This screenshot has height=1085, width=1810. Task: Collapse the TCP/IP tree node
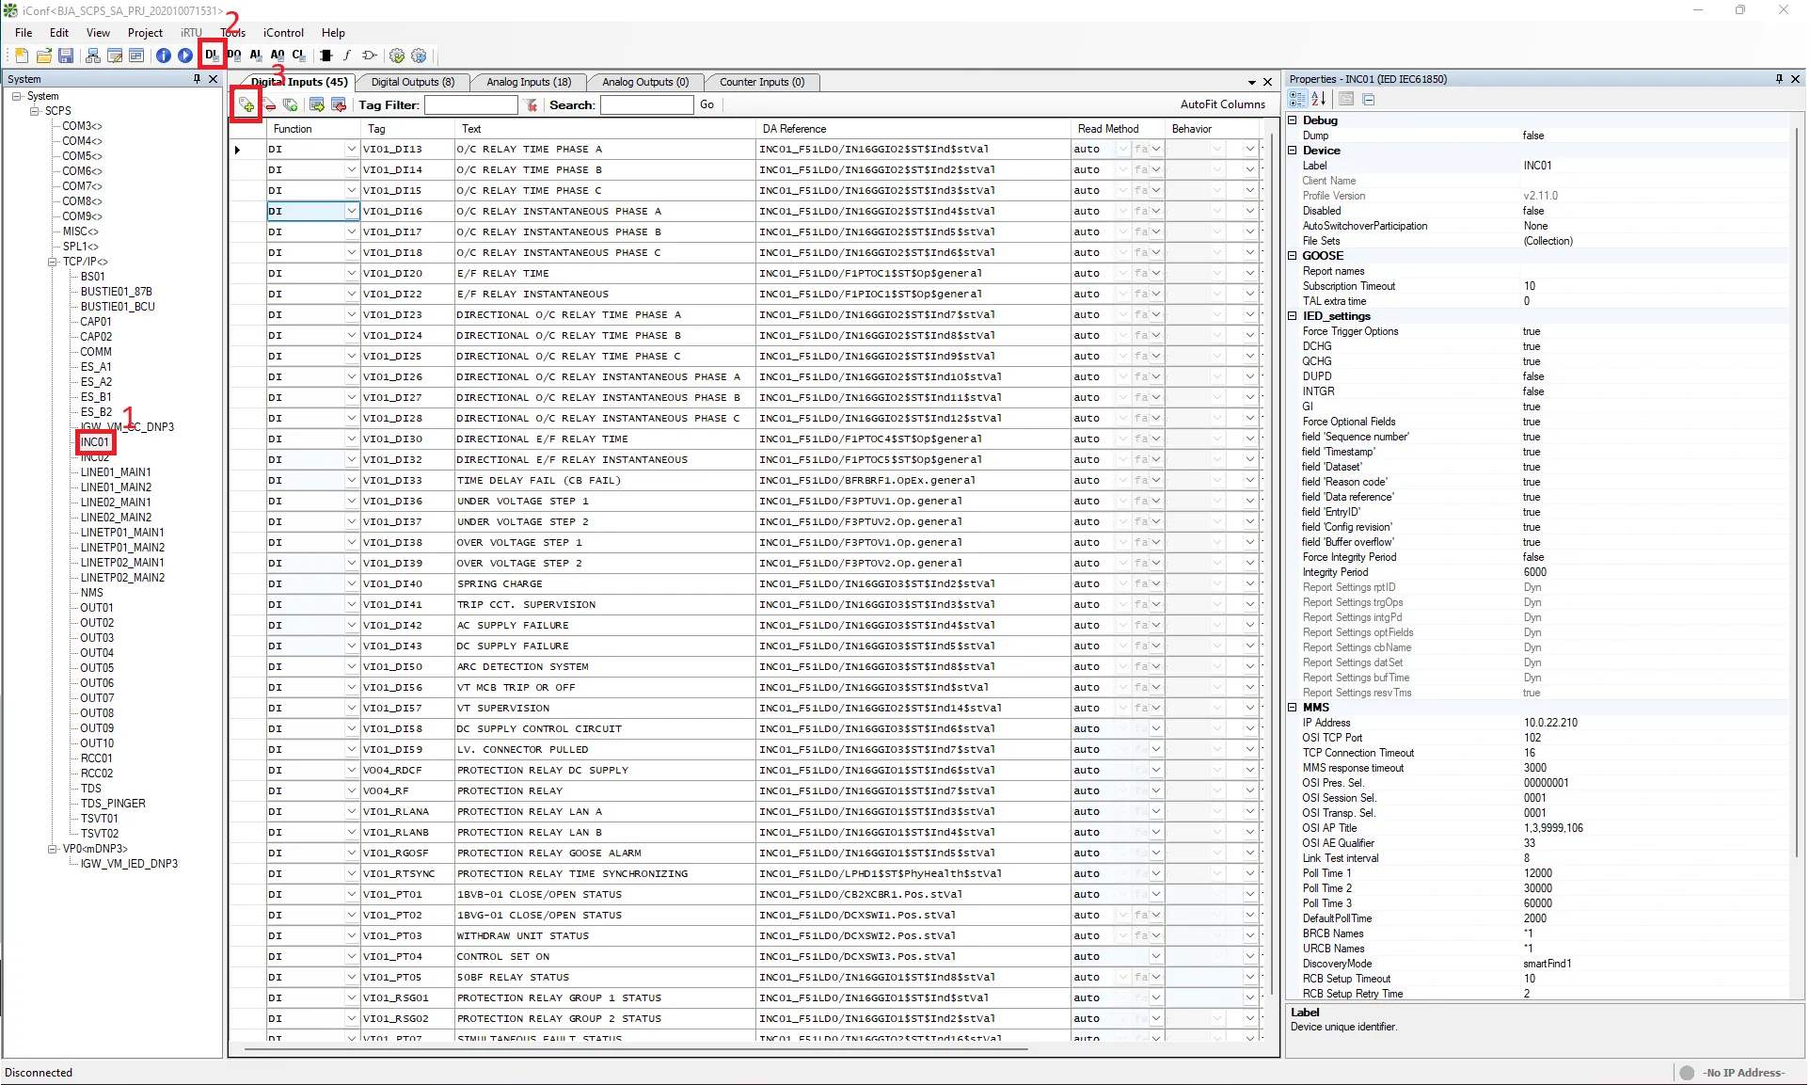[x=53, y=262]
